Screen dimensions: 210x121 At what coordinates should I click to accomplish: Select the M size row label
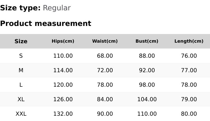coord(21,70)
